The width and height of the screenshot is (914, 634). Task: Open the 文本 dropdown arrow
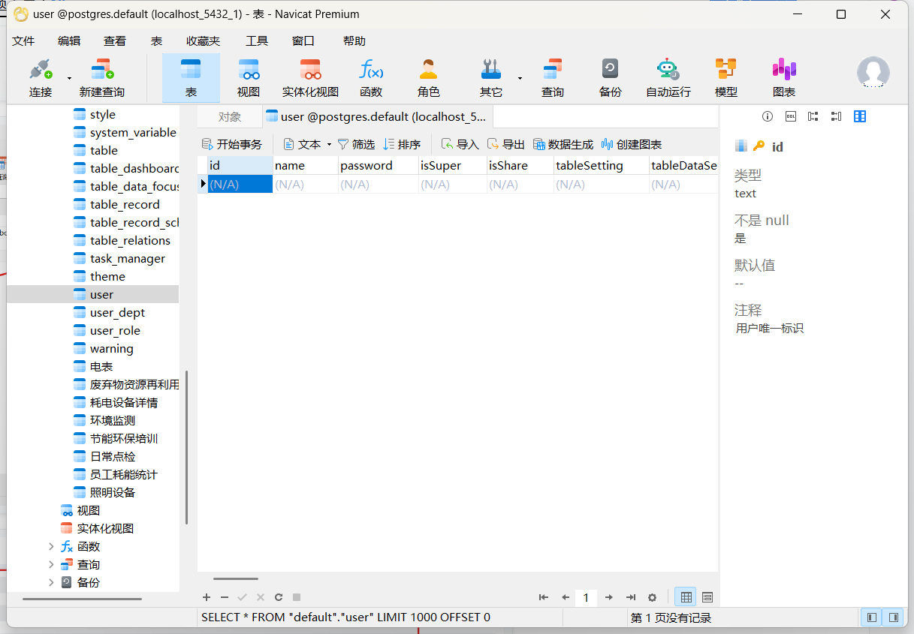pyautogui.click(x=329, y=145)
